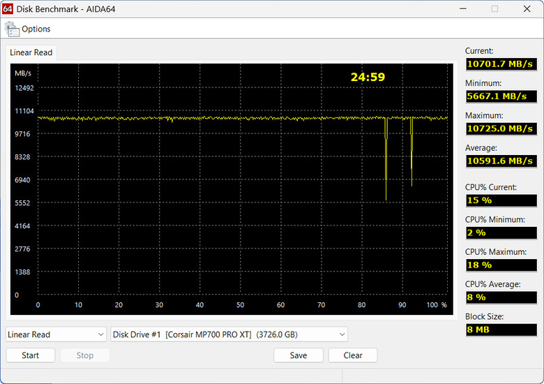Image resolution: width=544 pixels, height=384 pixels.
Task: Click the 5552 axis label on graph
Action: tap(22, 202)
